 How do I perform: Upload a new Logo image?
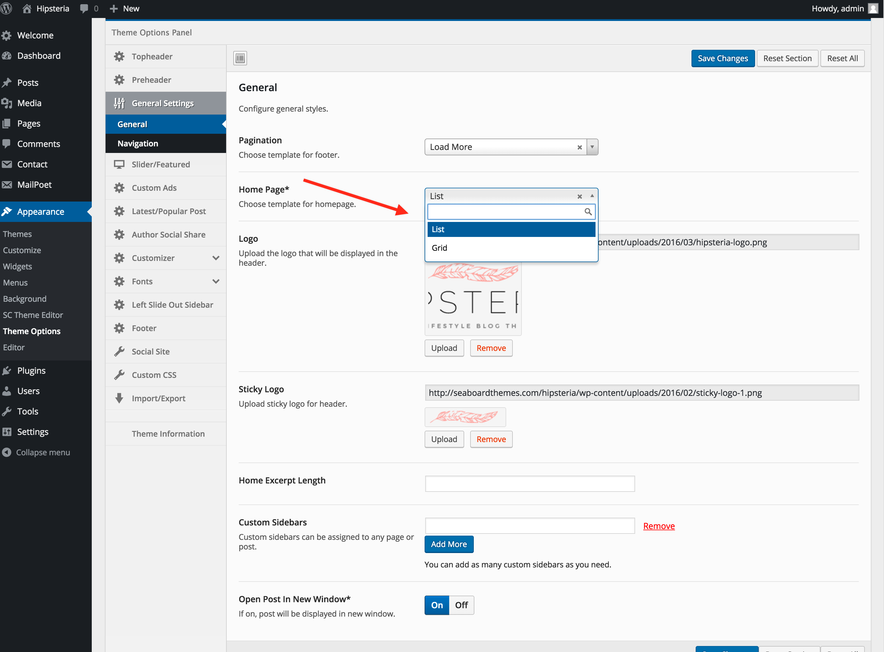coord(444,348)
